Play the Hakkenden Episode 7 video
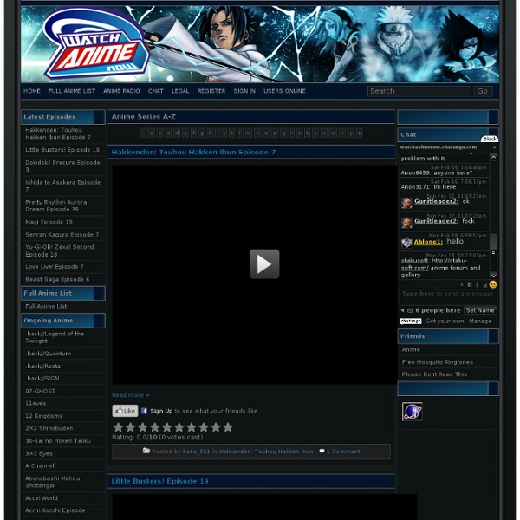The image size is (520, 520). tap(264, 264)
